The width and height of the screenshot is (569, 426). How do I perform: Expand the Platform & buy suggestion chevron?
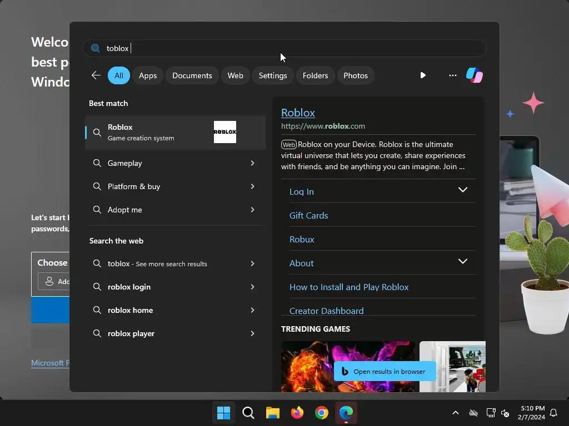pyautogui.click(x=252, y=186)
